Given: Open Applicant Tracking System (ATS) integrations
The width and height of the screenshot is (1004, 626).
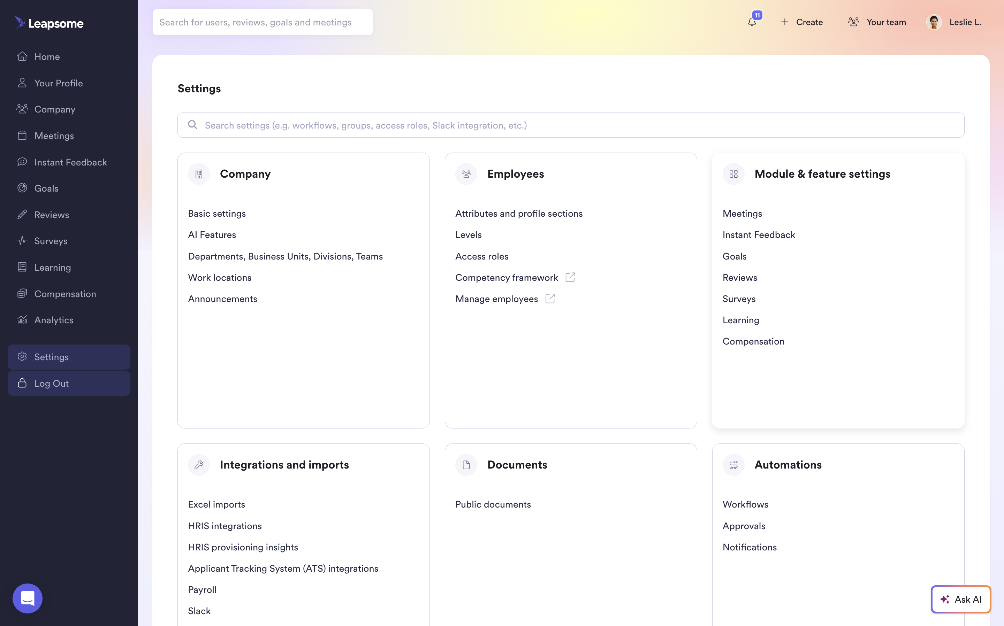Looking at the screenshot, I should (x=283, y=569).
